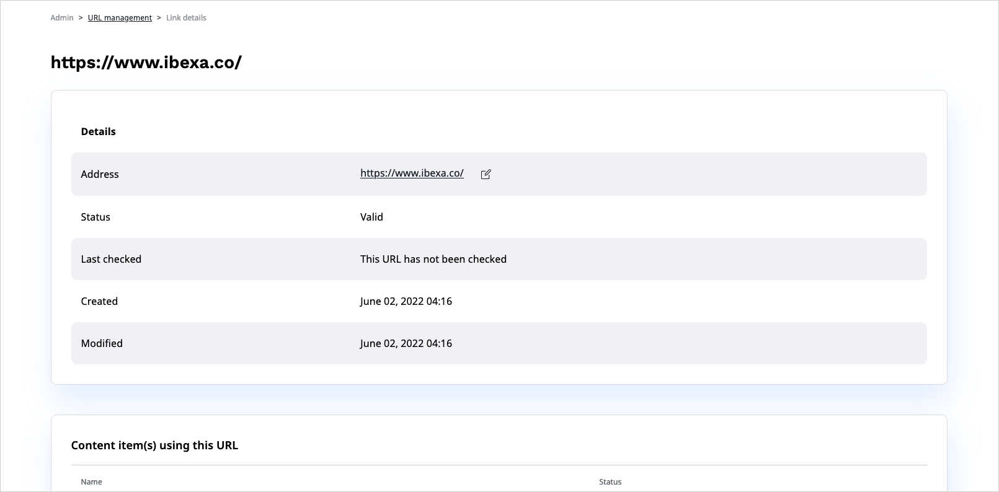Click the first breadcrumb separator arrow after Admin
The width and height of the screenshot is (999, 492).
81,18
